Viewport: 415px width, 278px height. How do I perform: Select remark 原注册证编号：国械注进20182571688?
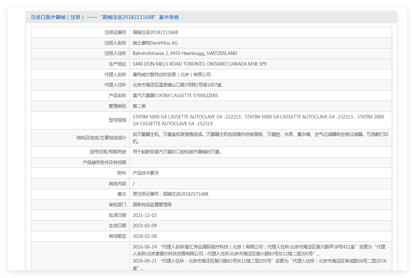(x=171, y=194)
